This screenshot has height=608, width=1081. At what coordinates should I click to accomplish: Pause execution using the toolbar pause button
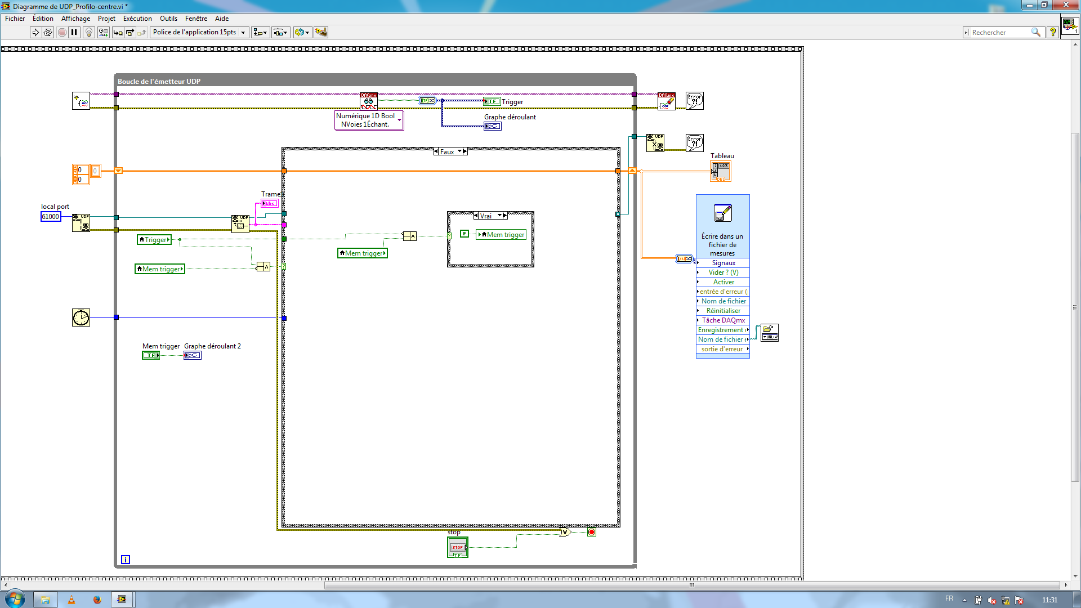(x=74, y=33)
